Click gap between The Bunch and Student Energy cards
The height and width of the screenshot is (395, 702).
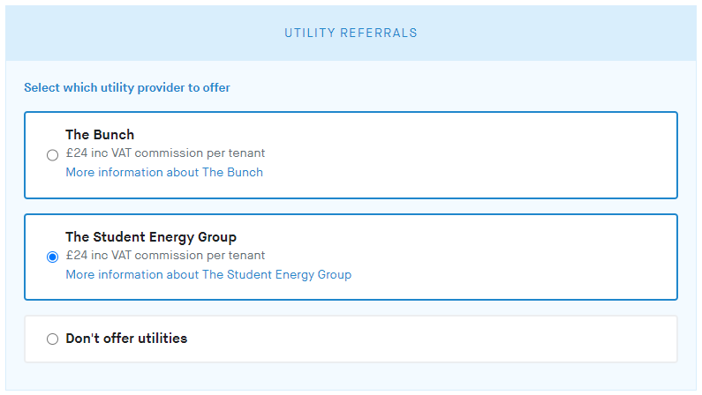pos(351,206)
